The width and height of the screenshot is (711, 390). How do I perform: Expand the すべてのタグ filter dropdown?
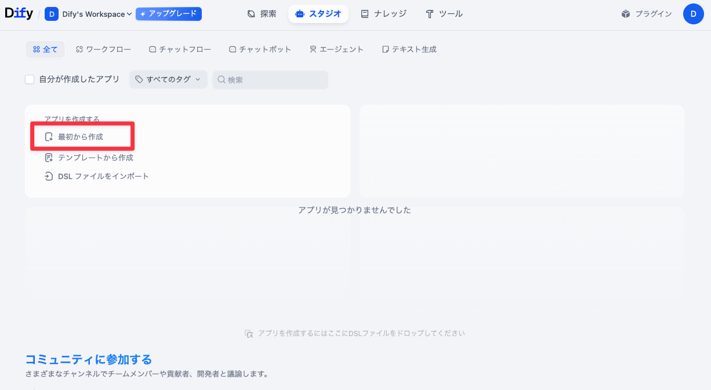168,79
